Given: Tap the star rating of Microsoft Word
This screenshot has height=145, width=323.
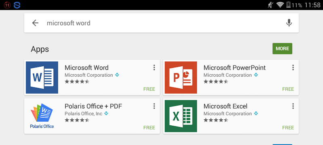Looking at the screenshot, I should click(x=77, y=82).
